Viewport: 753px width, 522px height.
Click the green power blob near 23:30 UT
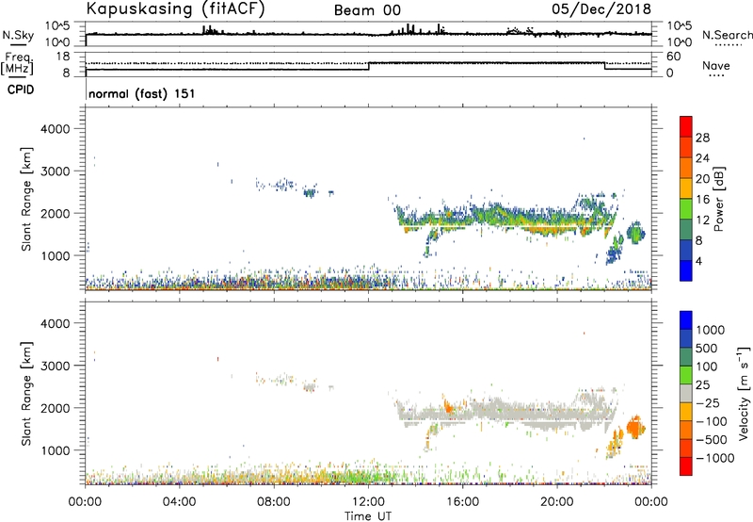(636, 233)
